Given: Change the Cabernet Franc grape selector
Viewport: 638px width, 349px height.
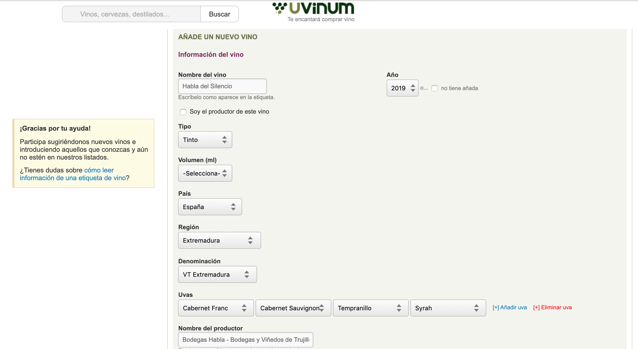Looking at the screenshot, I should coord(216,308).
